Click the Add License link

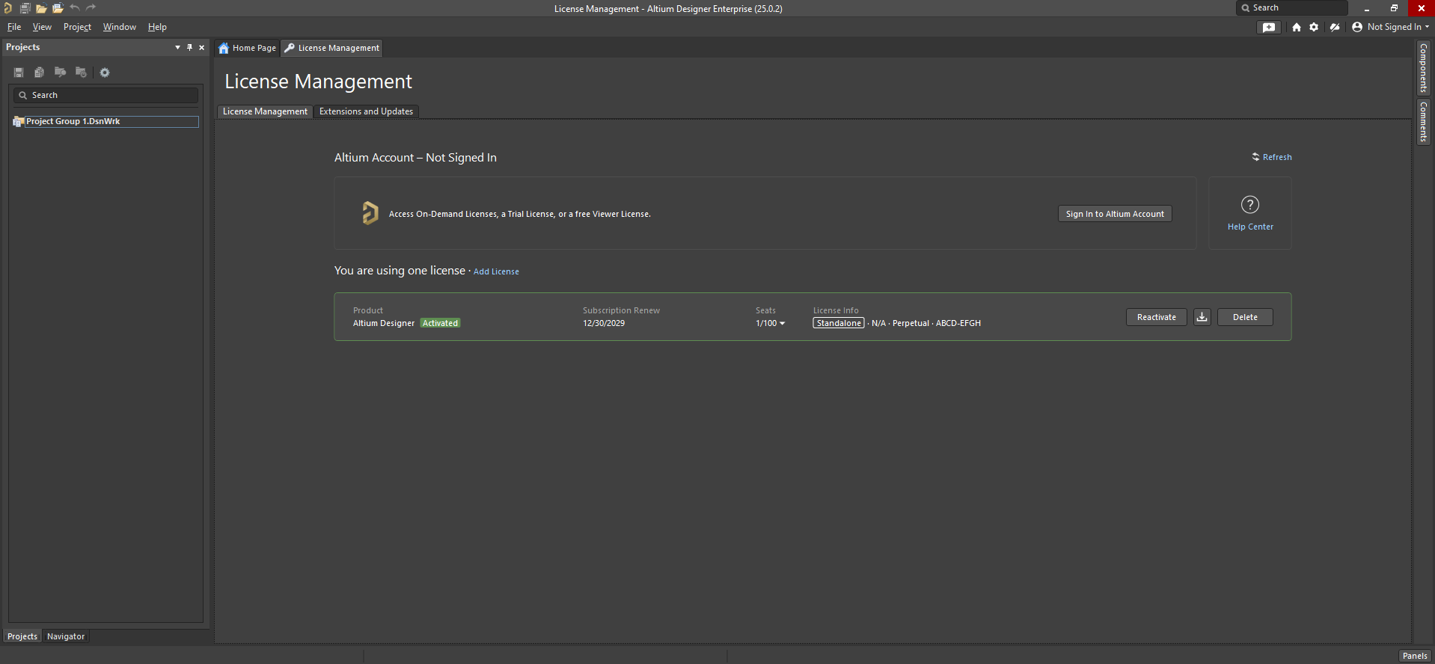[x=496, y=271]
